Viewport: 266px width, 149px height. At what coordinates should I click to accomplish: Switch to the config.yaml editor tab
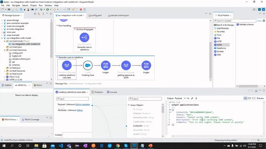(x=95, y=15)
